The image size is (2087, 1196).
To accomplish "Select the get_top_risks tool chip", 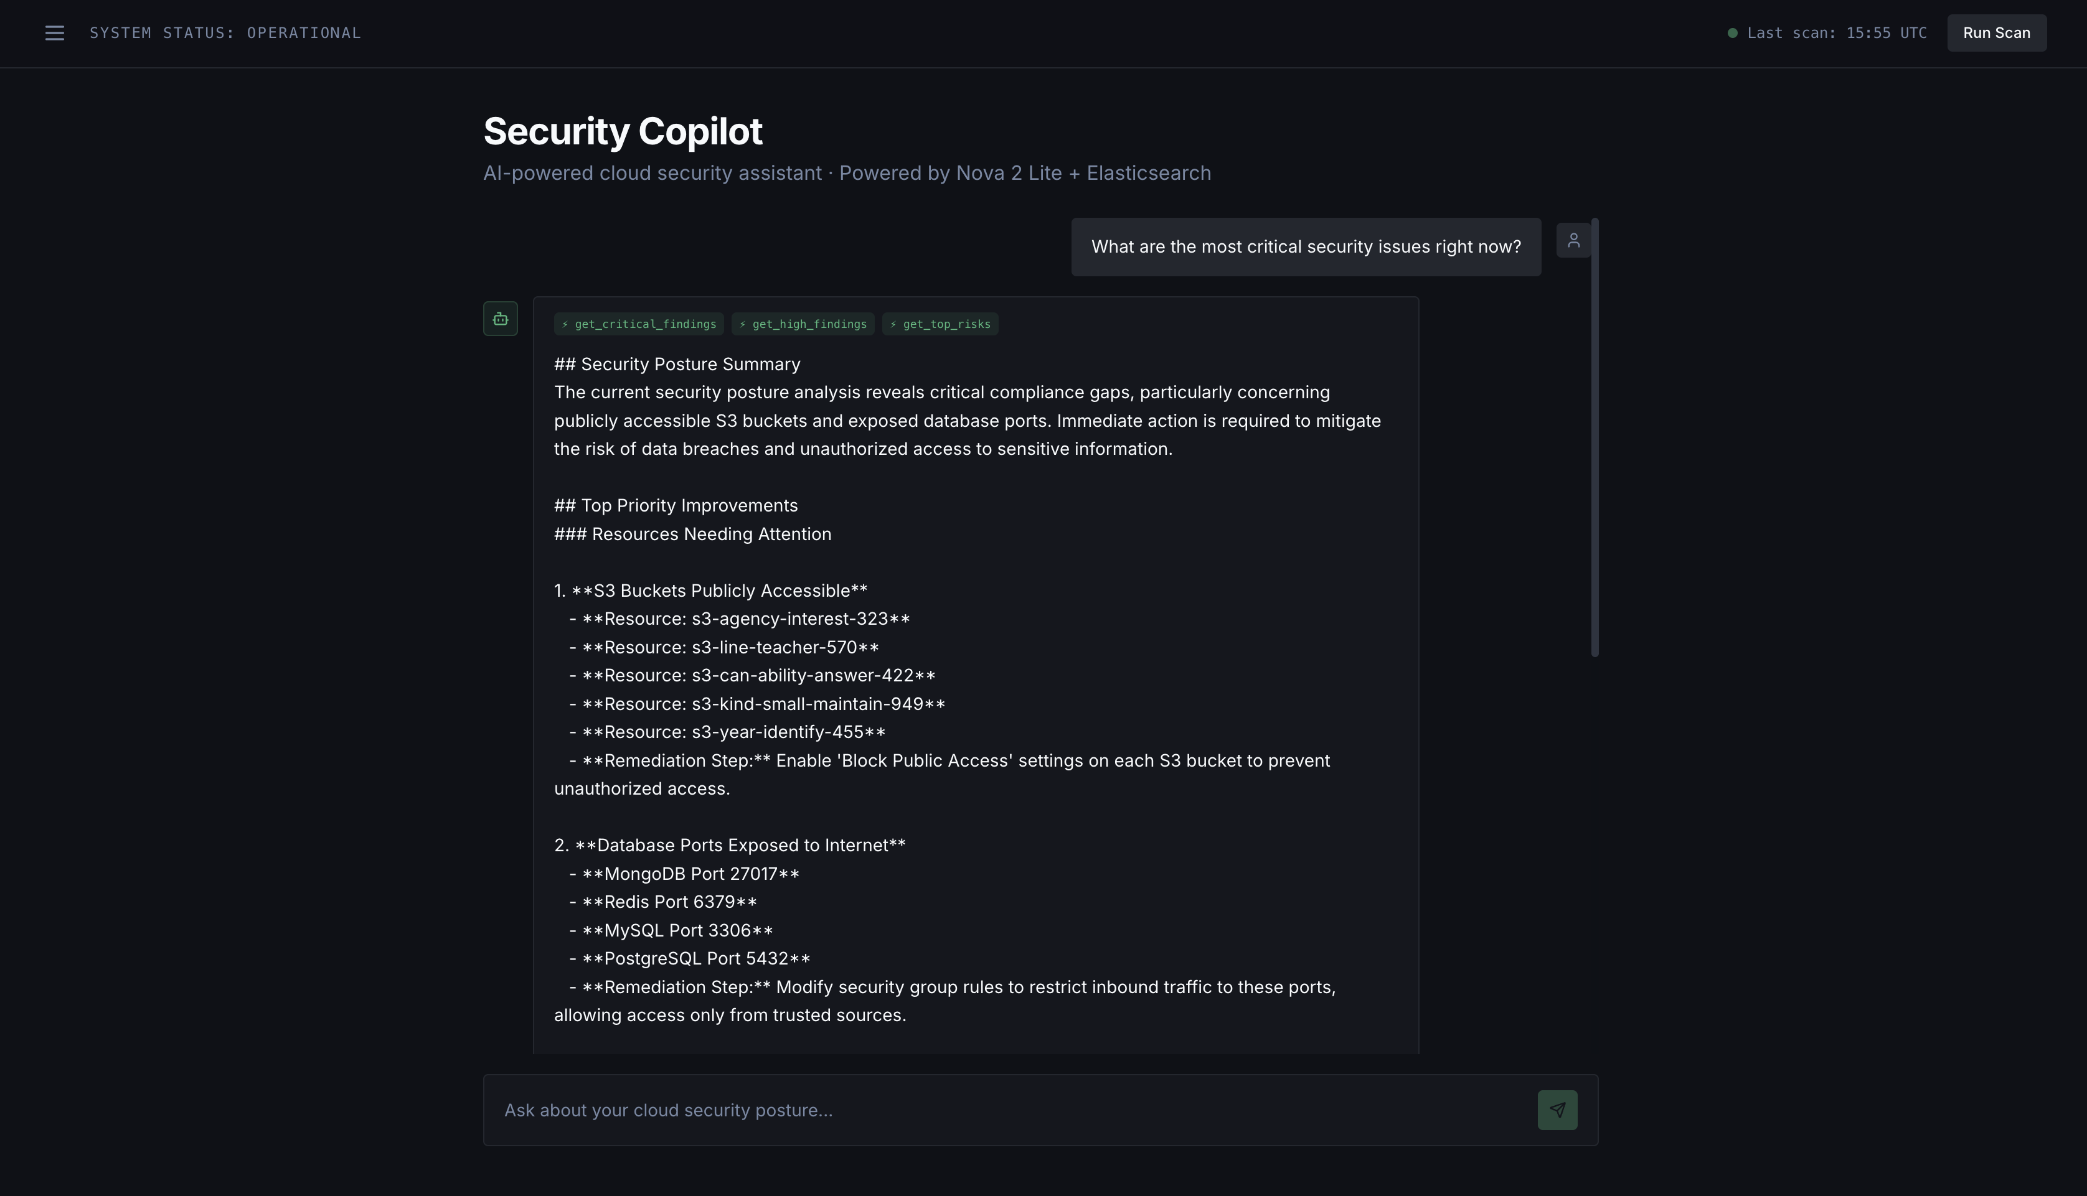I will point(940,324).
